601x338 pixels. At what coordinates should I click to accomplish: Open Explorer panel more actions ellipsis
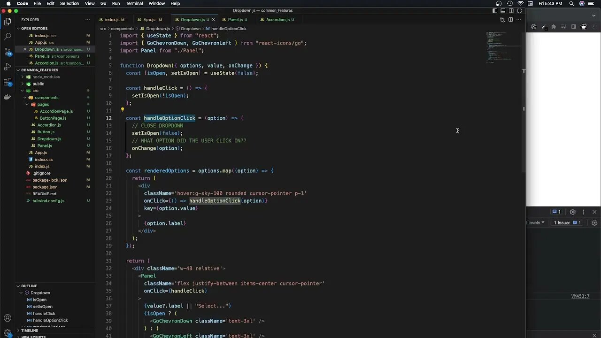tap(87, 20)
